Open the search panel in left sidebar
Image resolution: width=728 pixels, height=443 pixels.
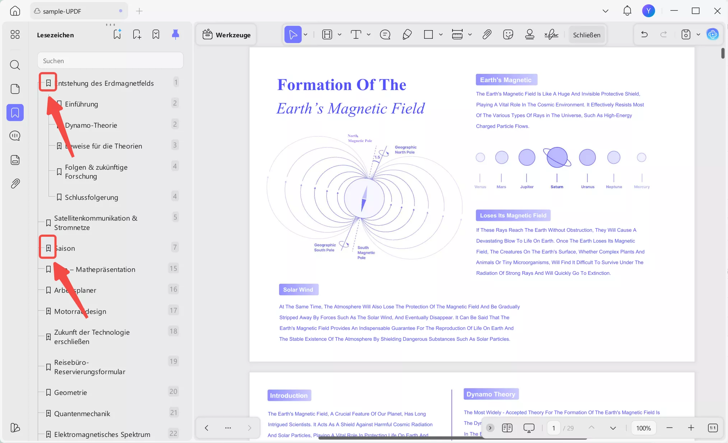[15, 65]
